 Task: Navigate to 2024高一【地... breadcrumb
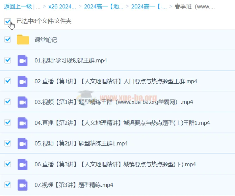(x=103, y=6)
